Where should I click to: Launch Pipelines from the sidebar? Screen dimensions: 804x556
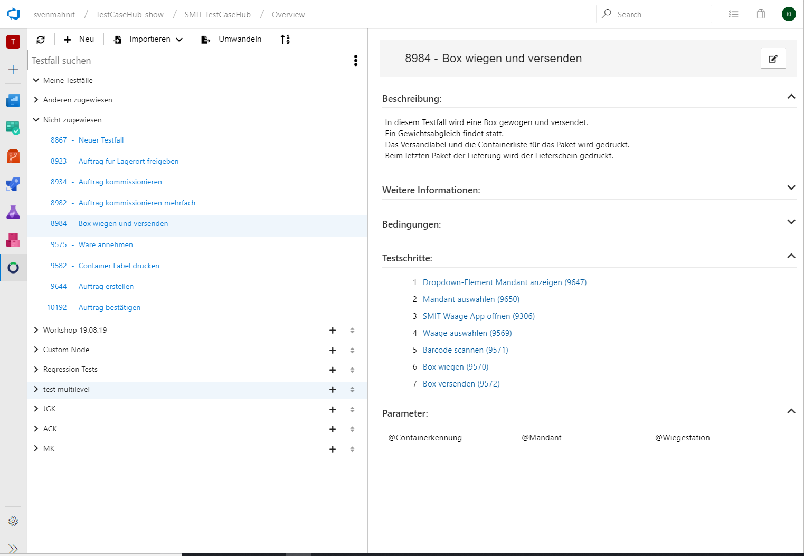pos(13,184)
